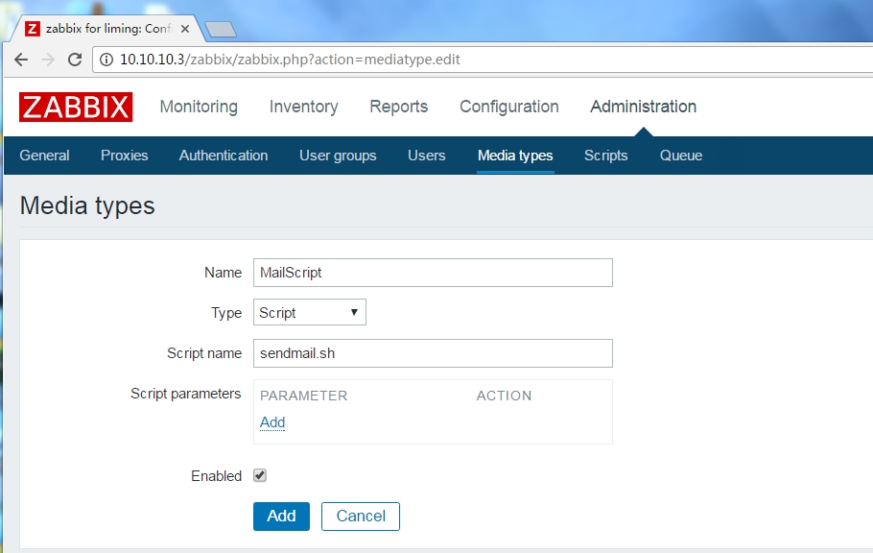Click the Reload page icon
This screenshot has height=553, width=873.
pyautogui.click(x=75, y=60)
